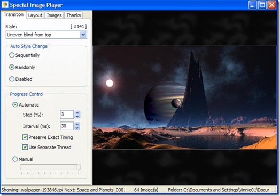This screenshot has height=196, width=280.
Task: Select the Randomly radio button
Action: (x=12, y=67)
